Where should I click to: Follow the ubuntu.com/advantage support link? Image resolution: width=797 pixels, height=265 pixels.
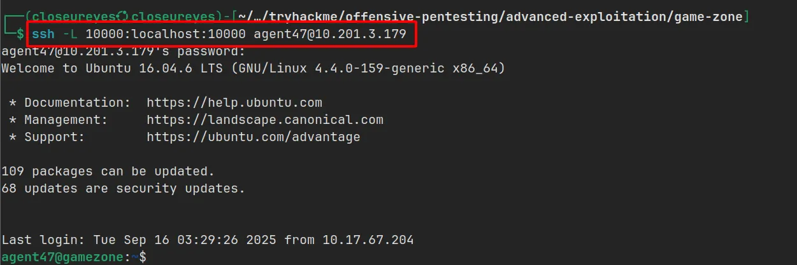(x=253, y=137)
